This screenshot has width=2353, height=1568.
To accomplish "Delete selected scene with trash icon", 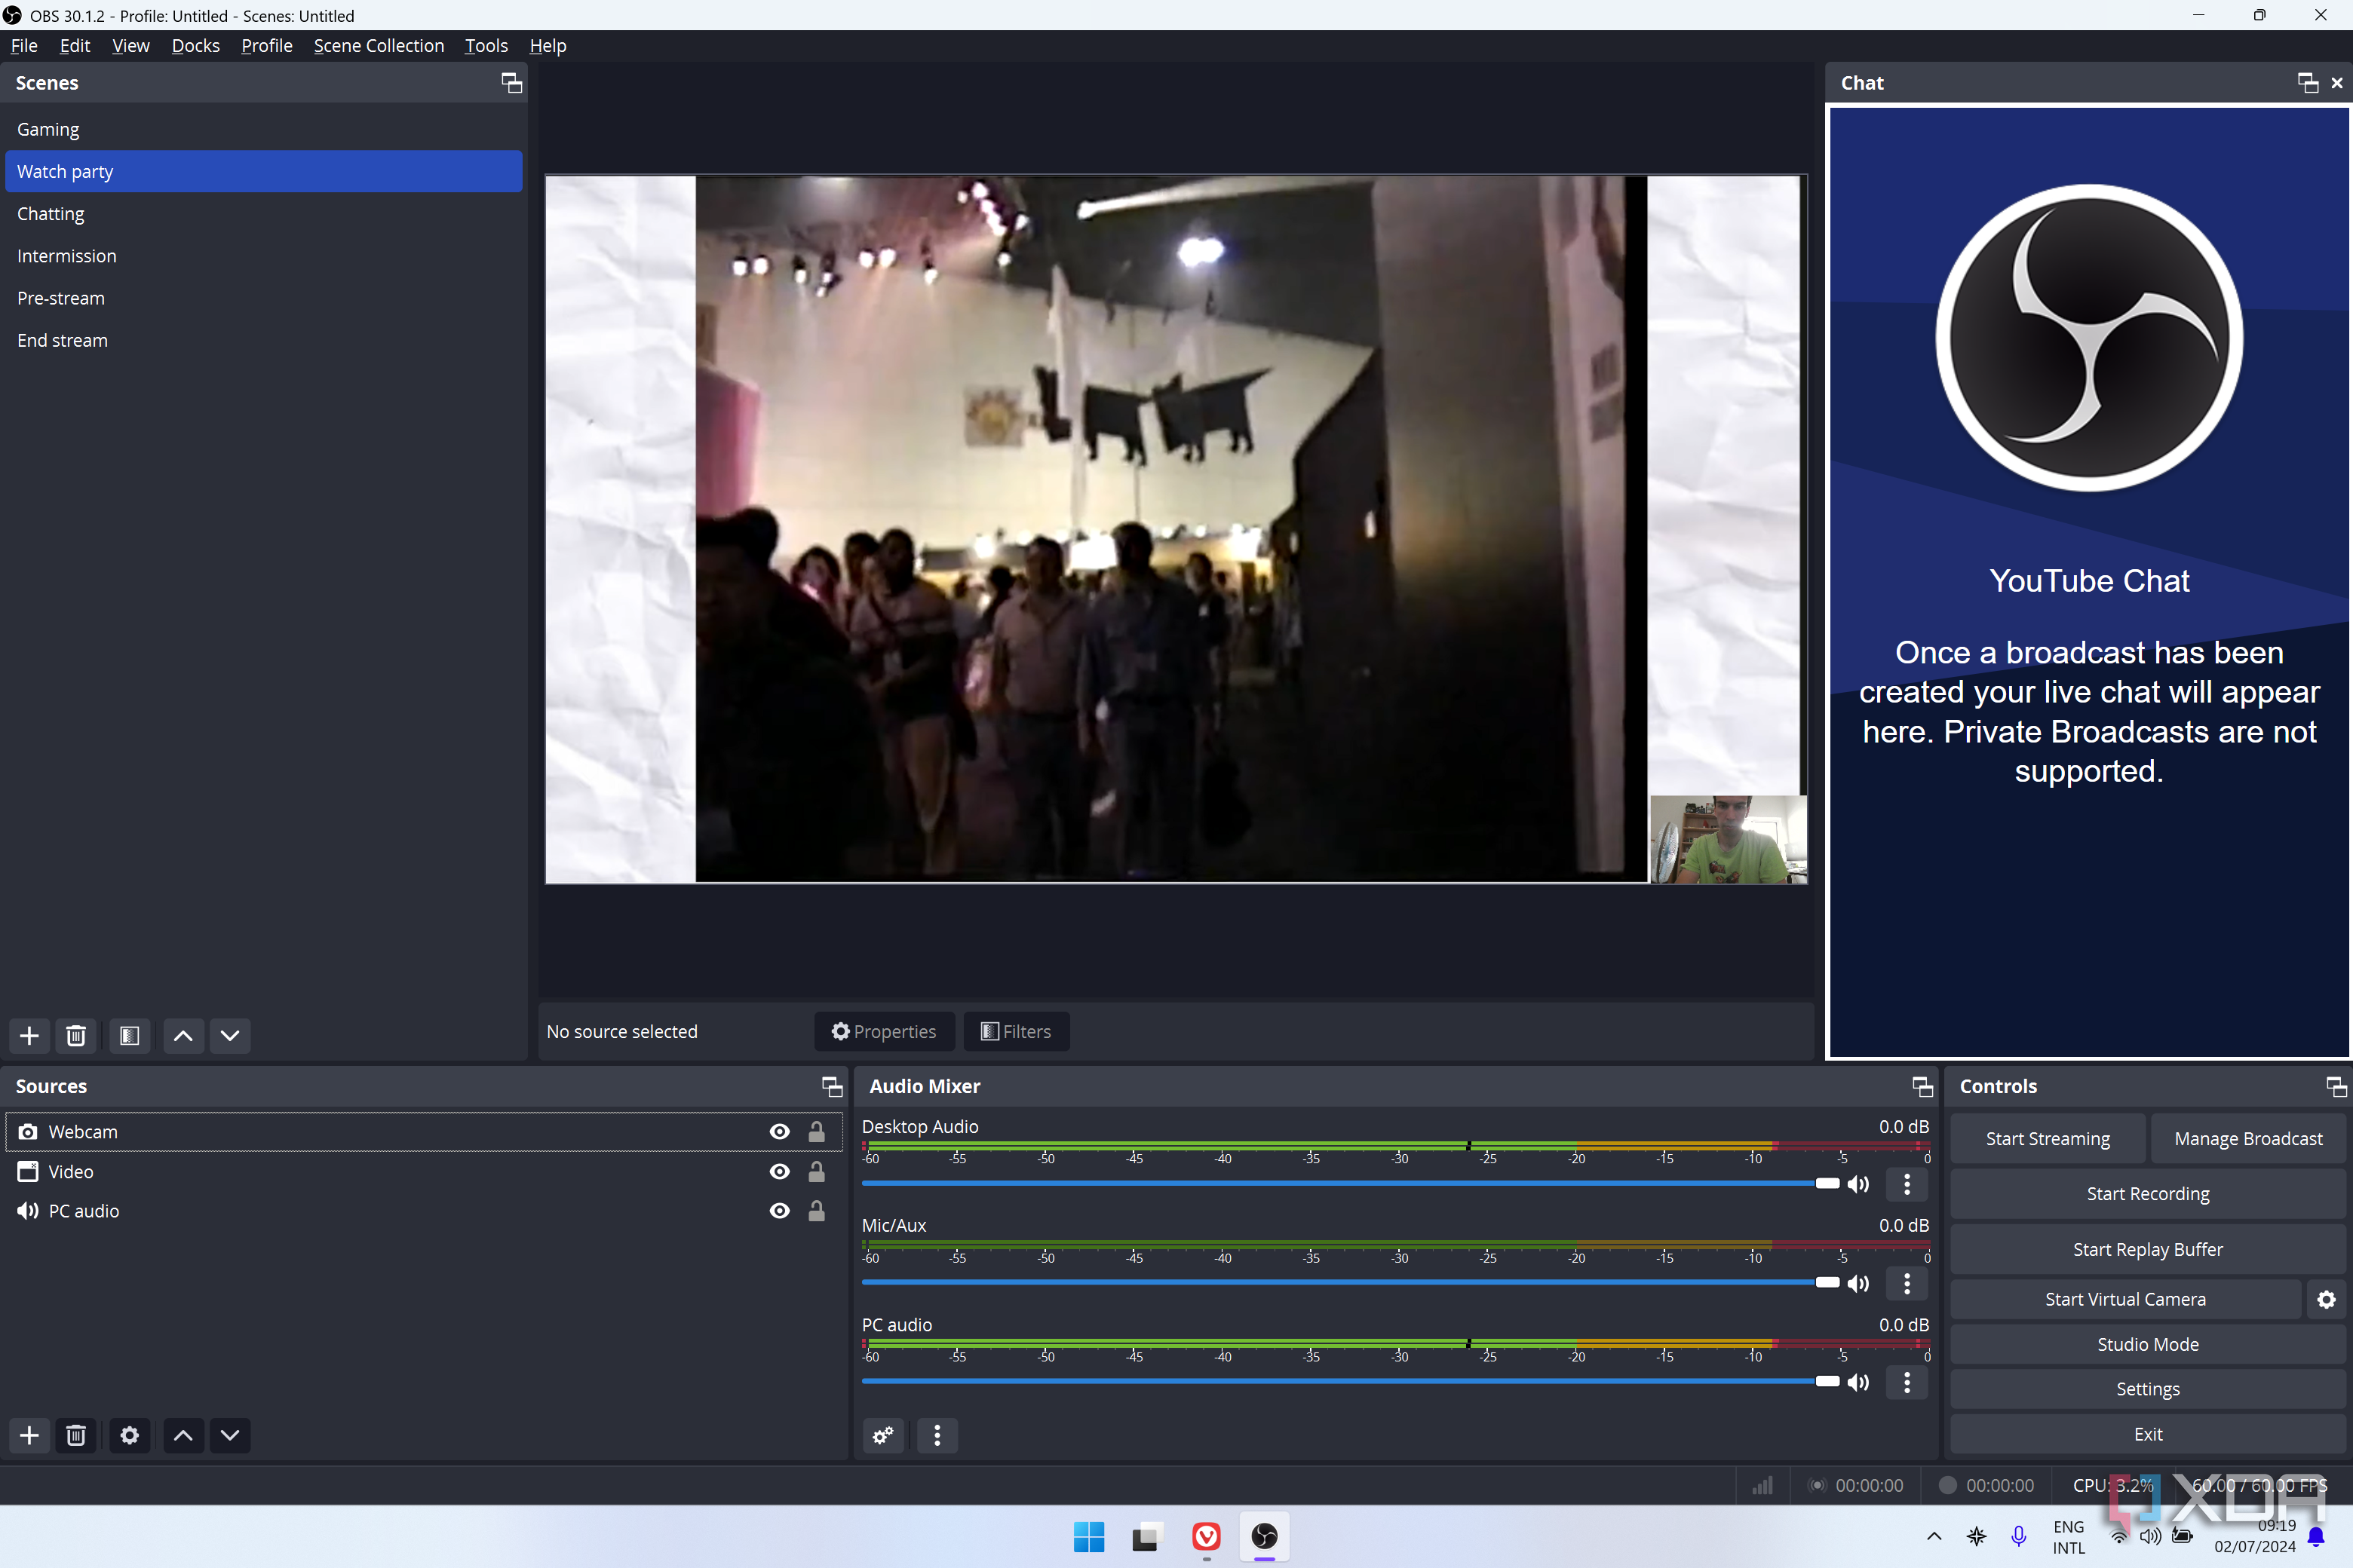I will coord(76,1035).
